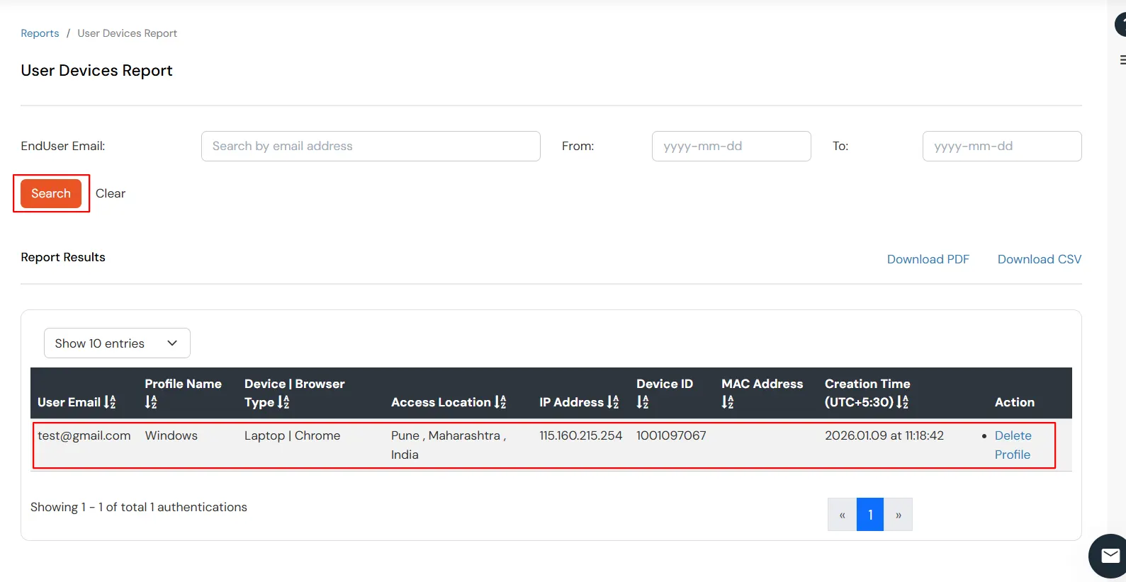Select the test@gmail.com email cell
Screen dimensions: 1126x582
pyautogui.click(x=84, y=435)
